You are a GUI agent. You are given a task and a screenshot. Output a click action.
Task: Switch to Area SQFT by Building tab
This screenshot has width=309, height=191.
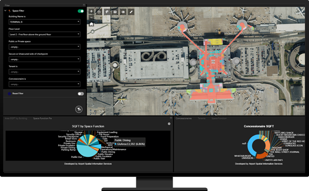click(x=16, y=118)
